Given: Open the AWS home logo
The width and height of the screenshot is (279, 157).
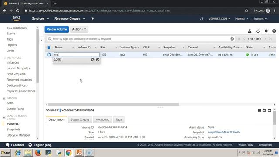Looking at the screenshot, I should click(x=17, y=18).
